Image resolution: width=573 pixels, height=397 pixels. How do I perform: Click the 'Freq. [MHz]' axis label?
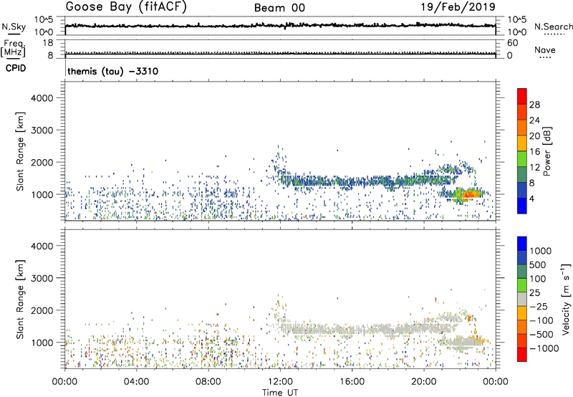(14, 48)
